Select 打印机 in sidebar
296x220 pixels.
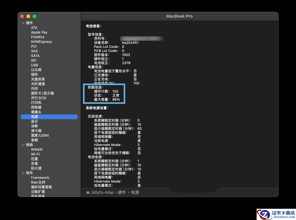(x=36, y=103)
